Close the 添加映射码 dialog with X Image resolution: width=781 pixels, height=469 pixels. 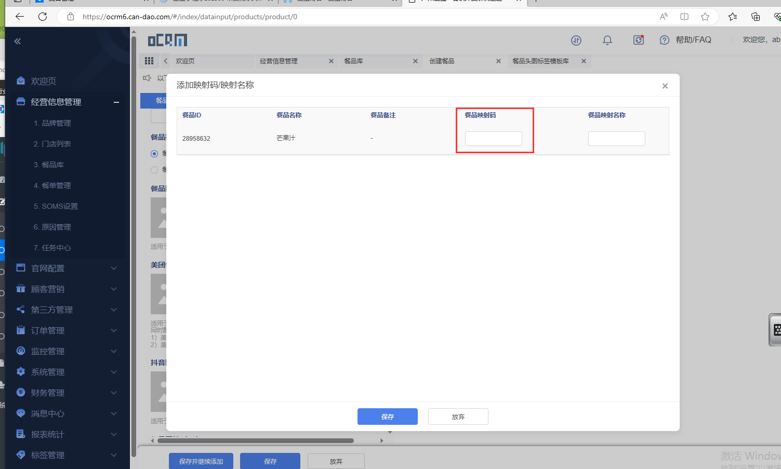pos(665,86)
